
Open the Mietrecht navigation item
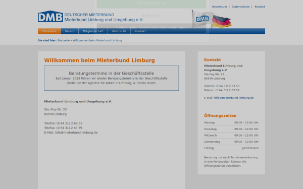119,31
